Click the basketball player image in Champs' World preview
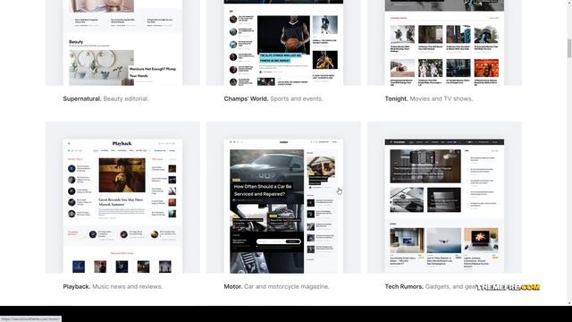The height and width of the screenshot is (322, 572). pyautogui.click(x=283, y=35)
